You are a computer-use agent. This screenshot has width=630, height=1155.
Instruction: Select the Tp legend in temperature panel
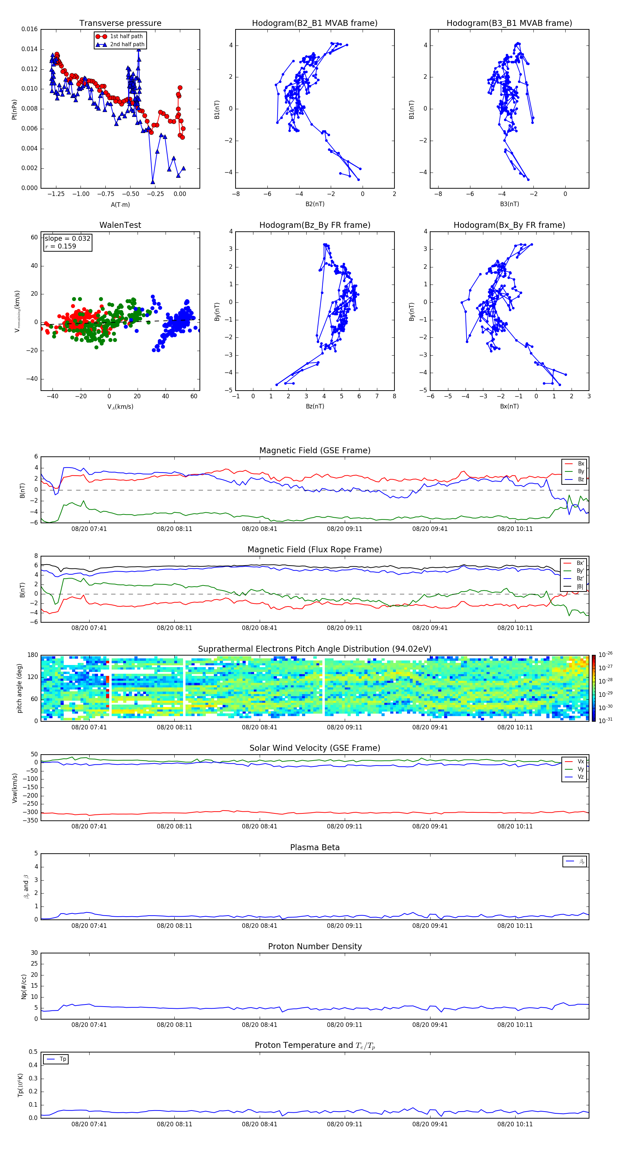(x=56, y=1059)
